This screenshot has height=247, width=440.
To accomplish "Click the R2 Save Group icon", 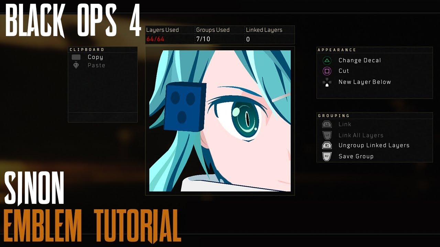I will 327,156.
